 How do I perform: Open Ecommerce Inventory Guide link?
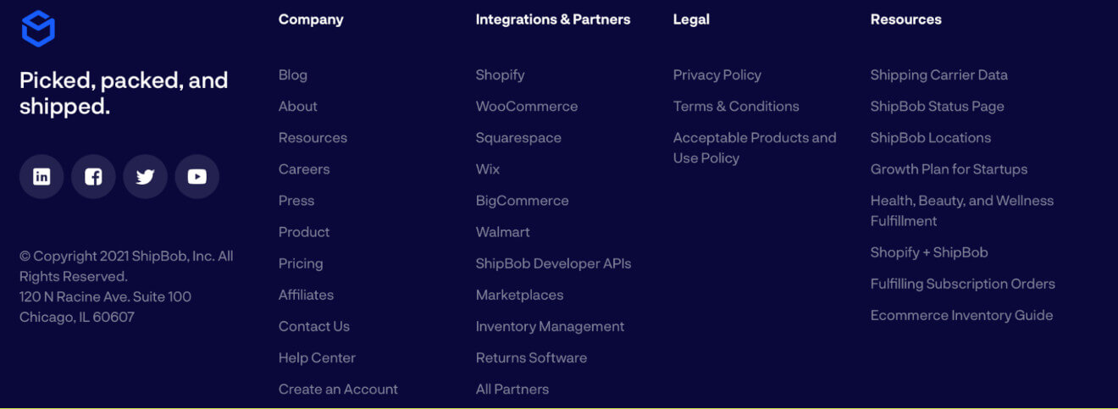(962, 314)
